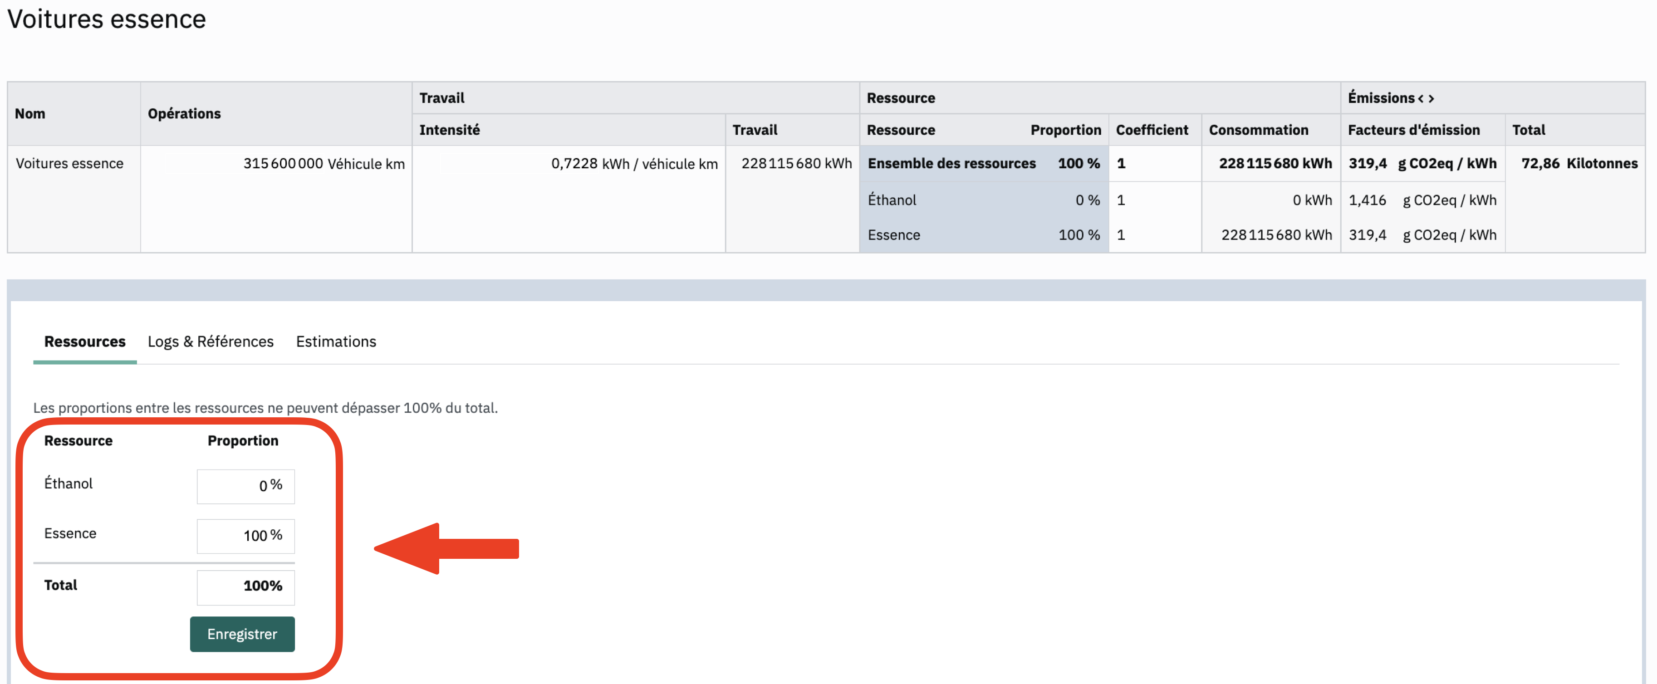Click the proportions 100% limit notice

point(265,408)
